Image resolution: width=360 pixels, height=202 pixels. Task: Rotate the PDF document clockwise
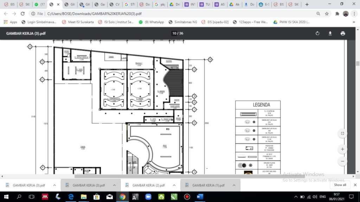pos(317,33)
